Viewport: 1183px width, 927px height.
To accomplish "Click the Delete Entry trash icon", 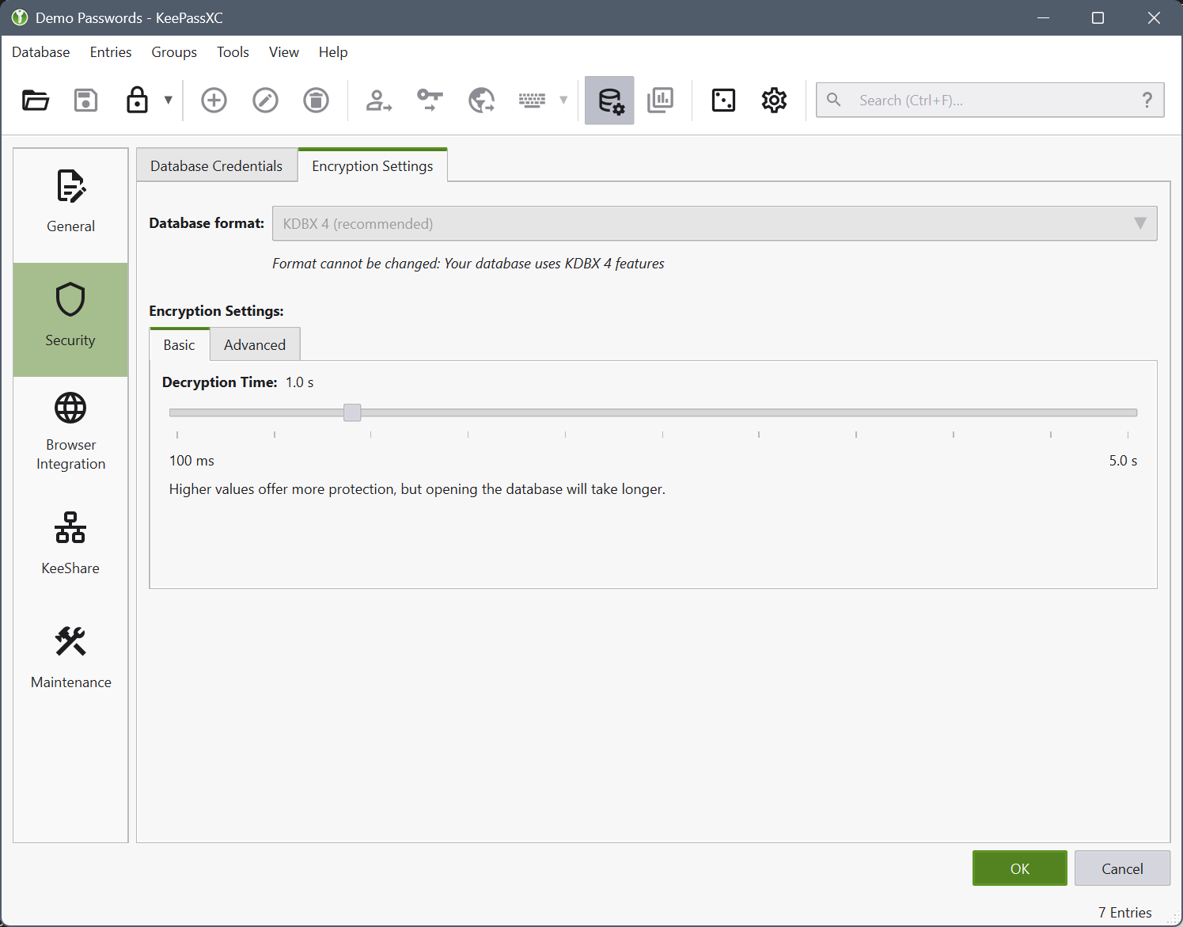I will pos(316,101).
